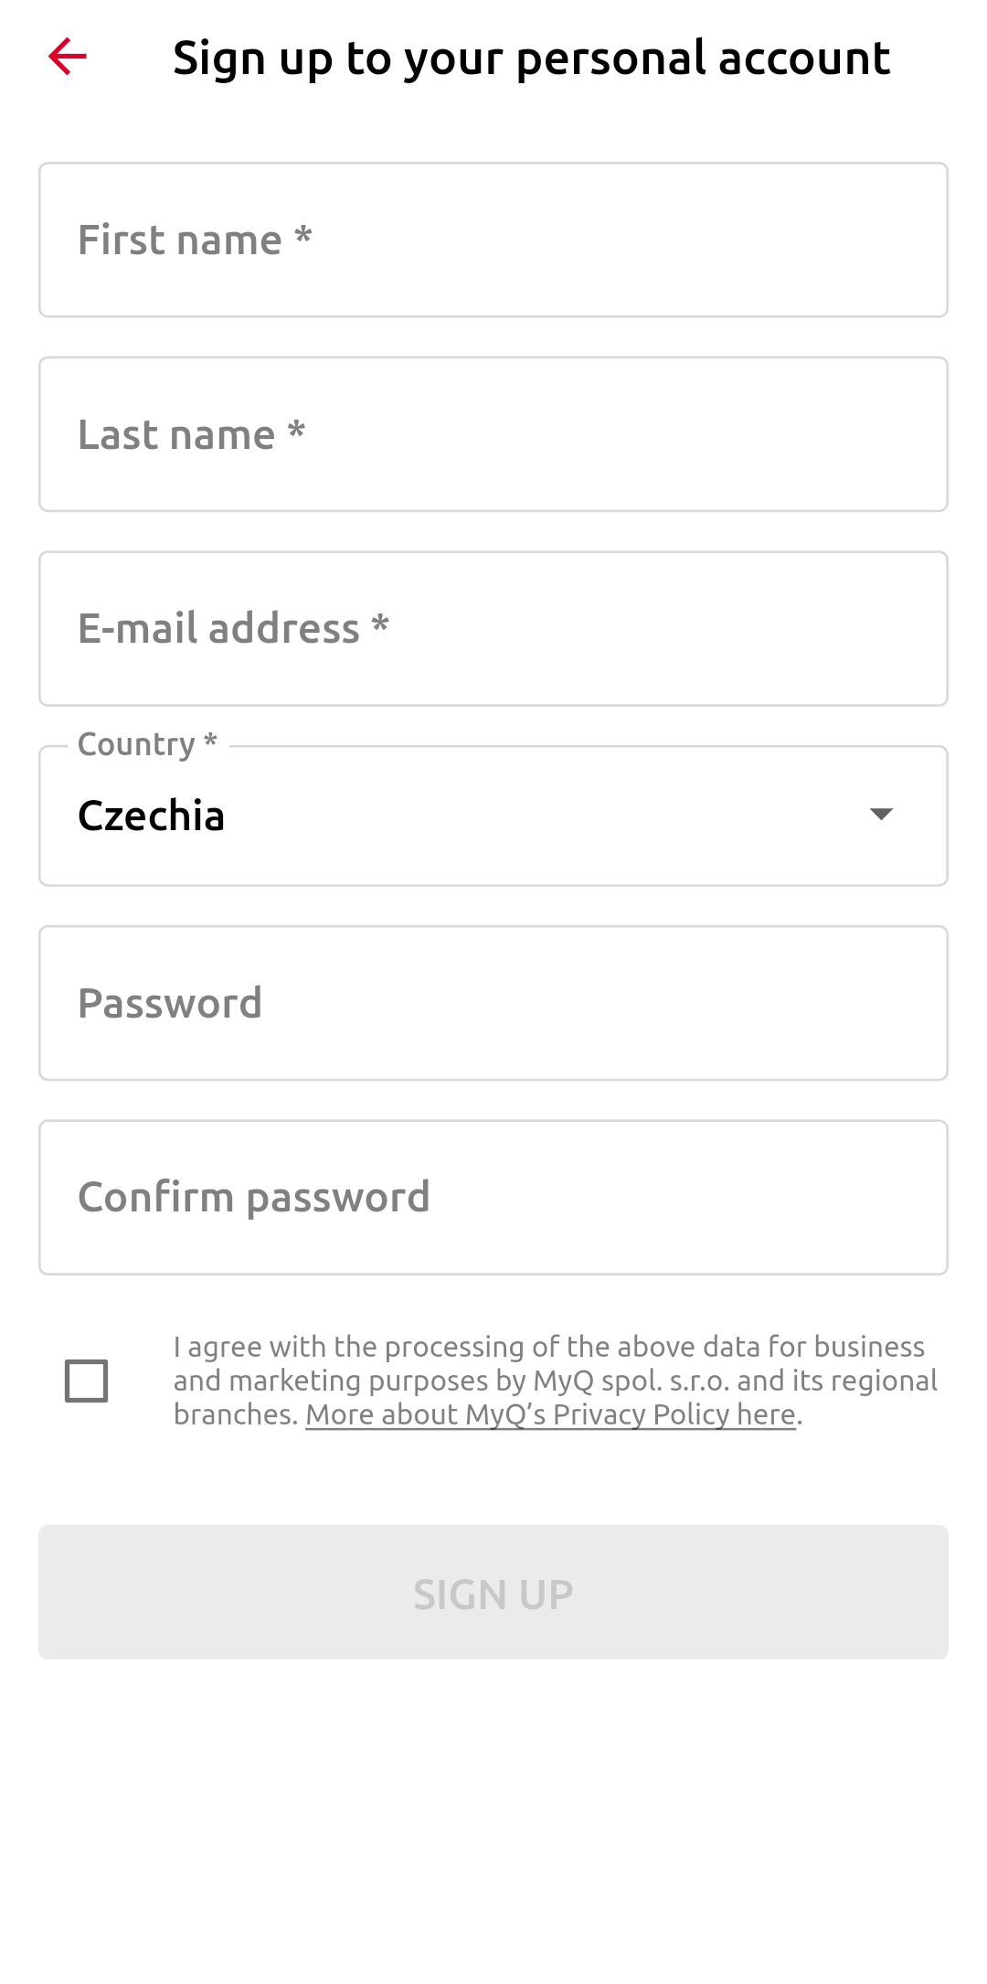987x1984 pixels.
Task: Click the heading Sign up to your personal account
Action: [x=532, y=57]
